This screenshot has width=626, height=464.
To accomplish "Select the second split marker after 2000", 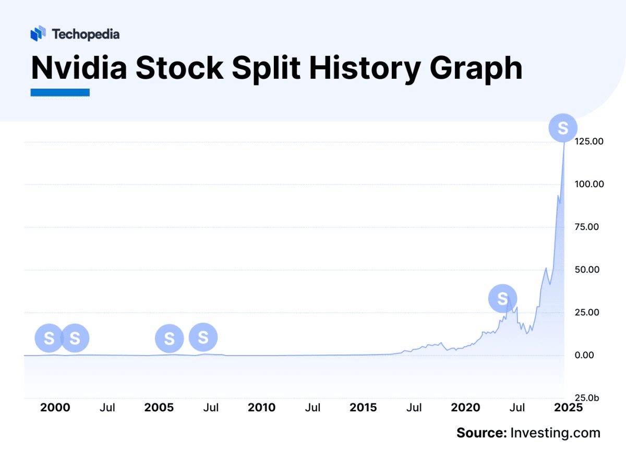I will coord(75,338).
